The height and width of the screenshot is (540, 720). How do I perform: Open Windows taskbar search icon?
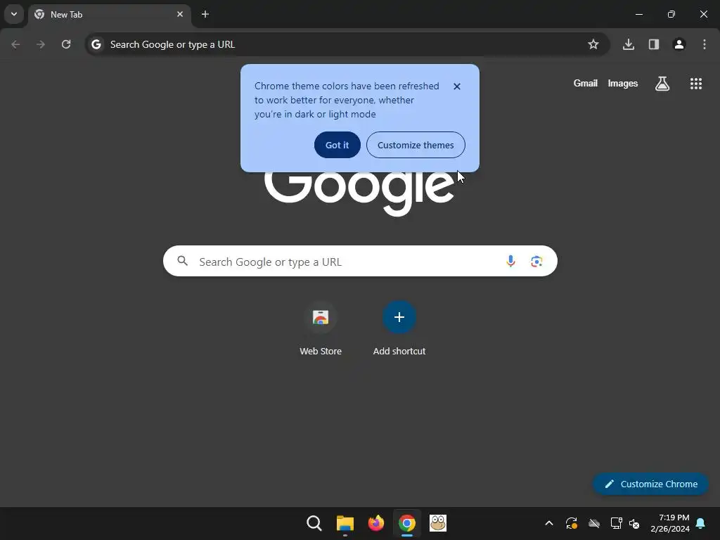[x=314, y=523]
